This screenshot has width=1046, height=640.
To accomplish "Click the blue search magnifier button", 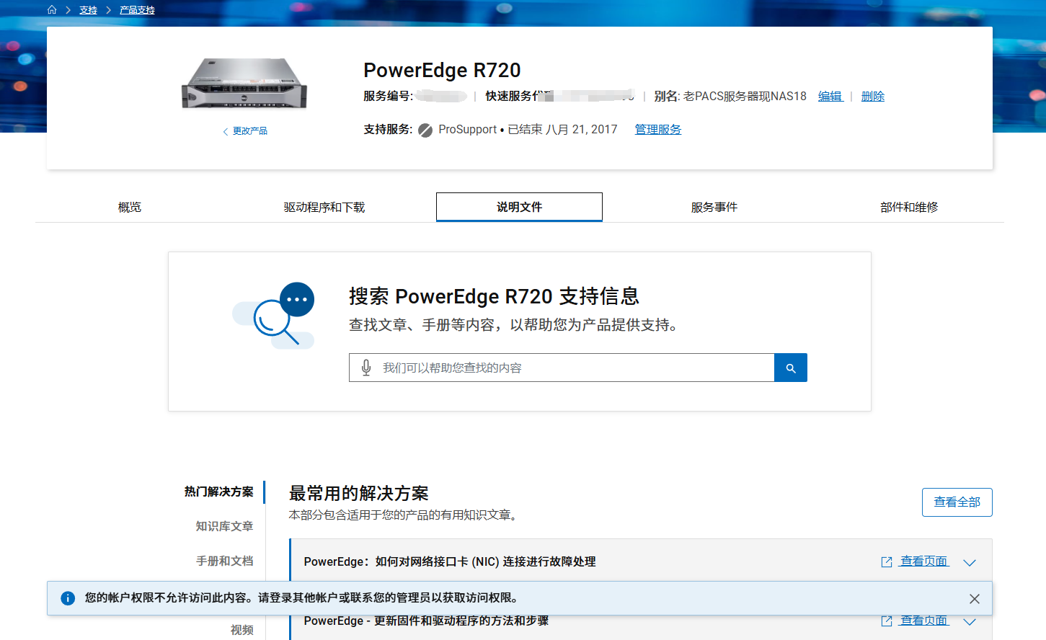I will point(791,368).
